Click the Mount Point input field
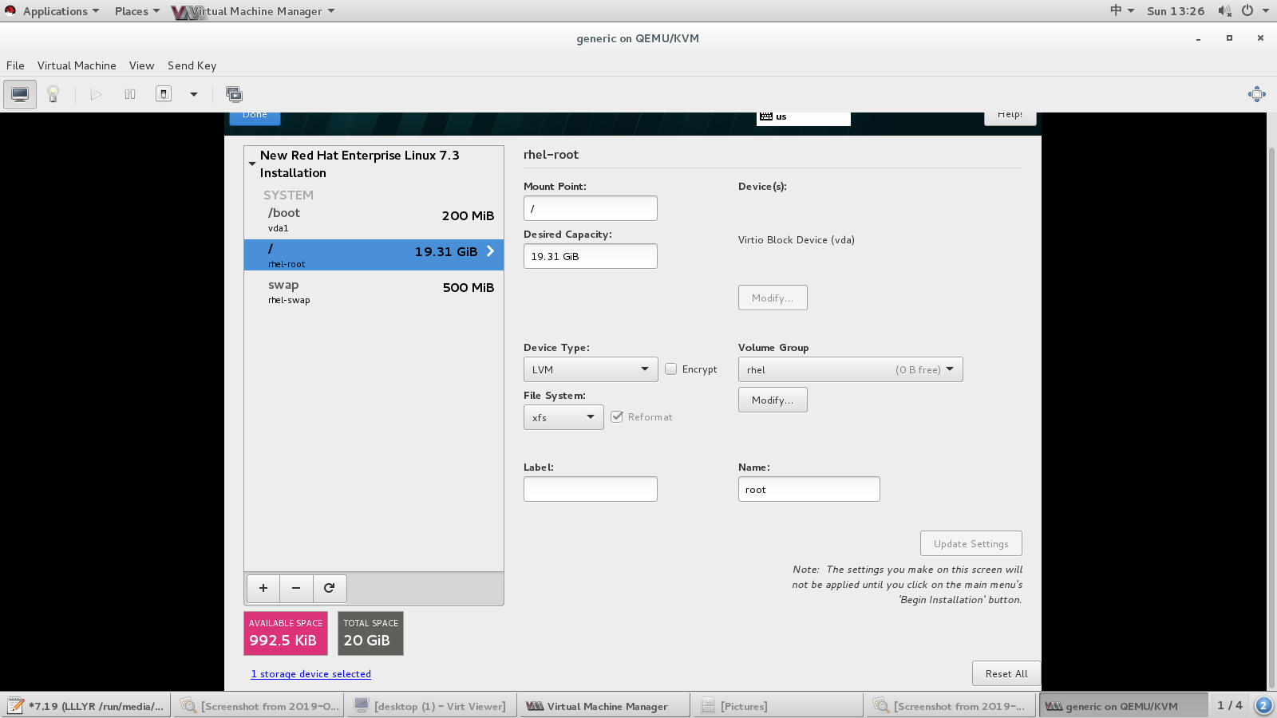Image resolution: width=1277 pixels, height=718 pixels. pyautogui.click(x=591, y=208)
